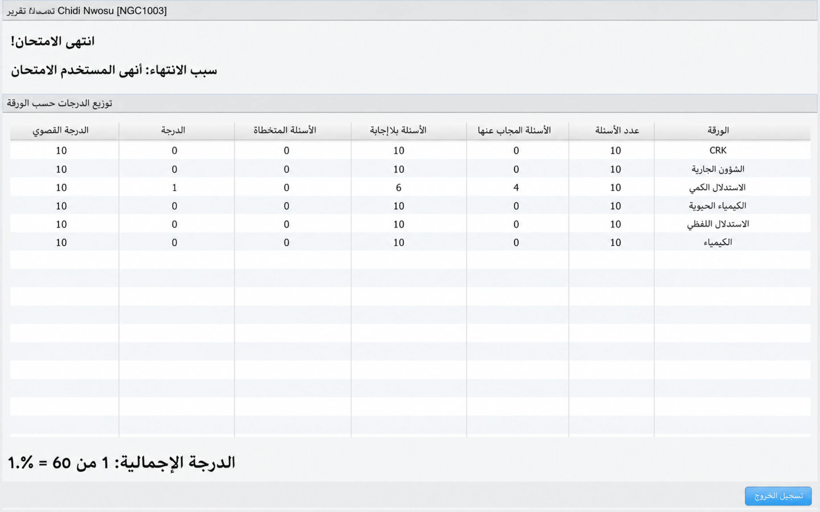Click the الأسئلة بلا إجابة column header
The height and width of the screenshot is (512, 820).
409,131
